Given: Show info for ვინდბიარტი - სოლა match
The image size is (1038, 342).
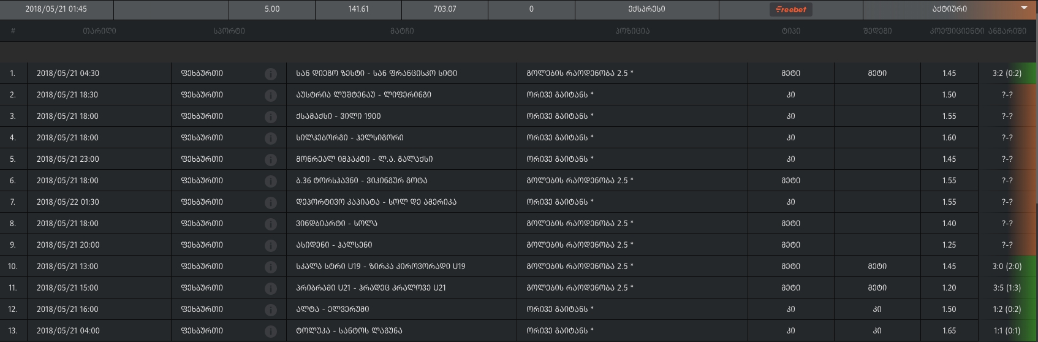Looking at the screenshot, I should 270,224.
